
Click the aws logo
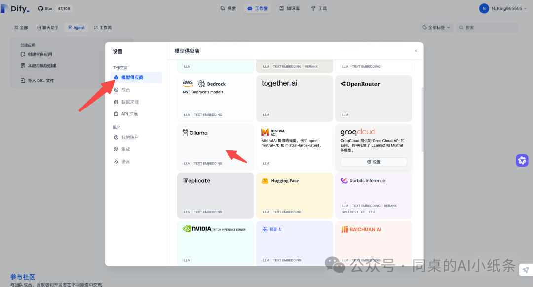point(188,83)
